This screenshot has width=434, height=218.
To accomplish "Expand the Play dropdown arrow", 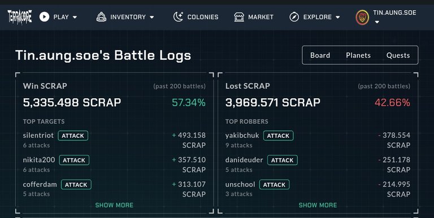I will pyautogui.click(x=75, y=17).
